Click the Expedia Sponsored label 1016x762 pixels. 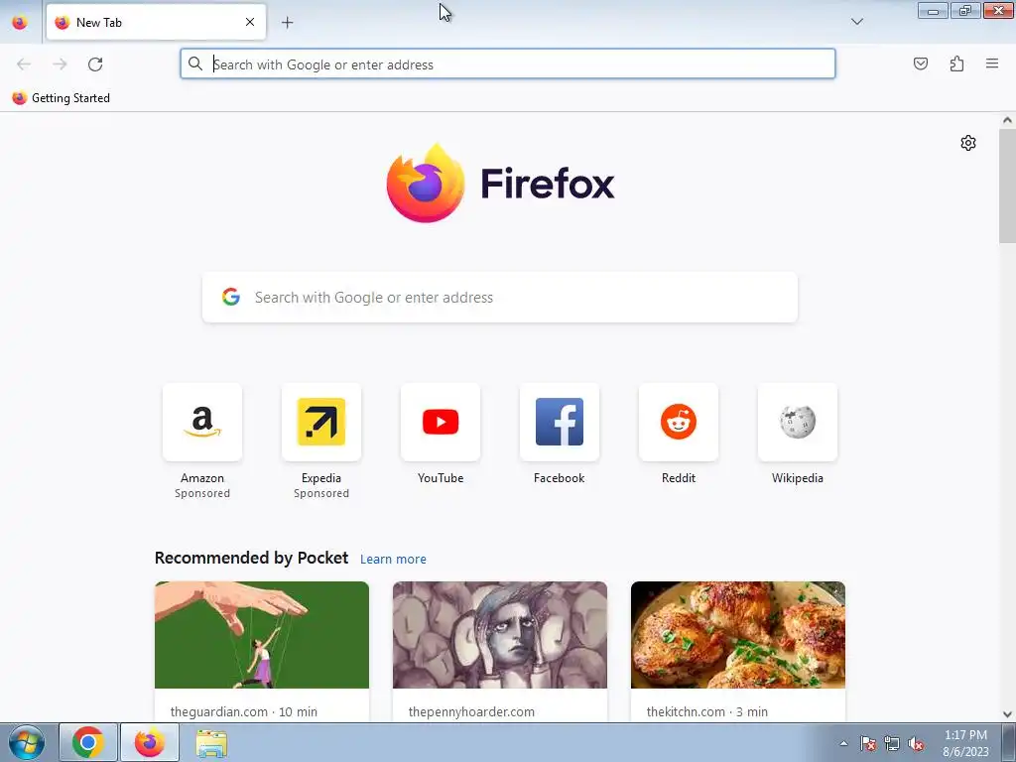[x=321, y=493]
